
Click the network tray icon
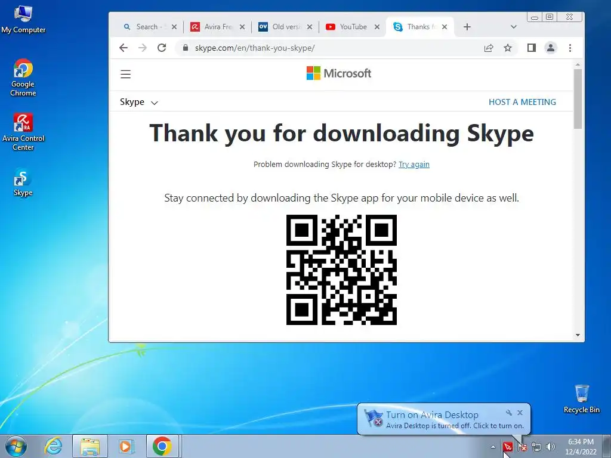click(x=536, y=447)
